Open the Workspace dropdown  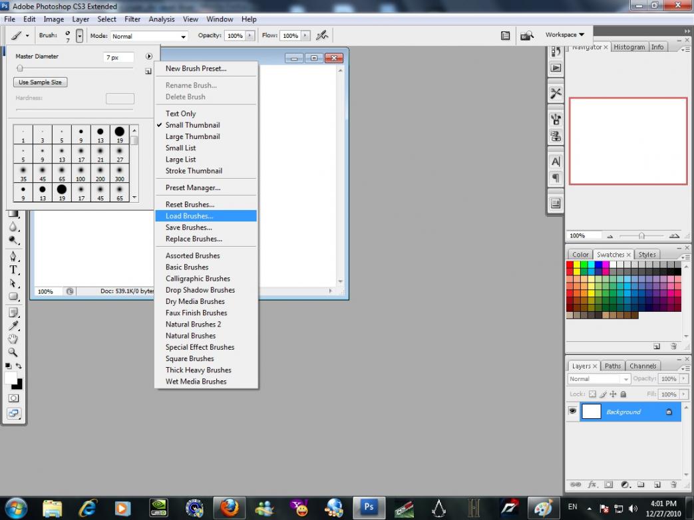pyautogui.click(x=565, y=35)
